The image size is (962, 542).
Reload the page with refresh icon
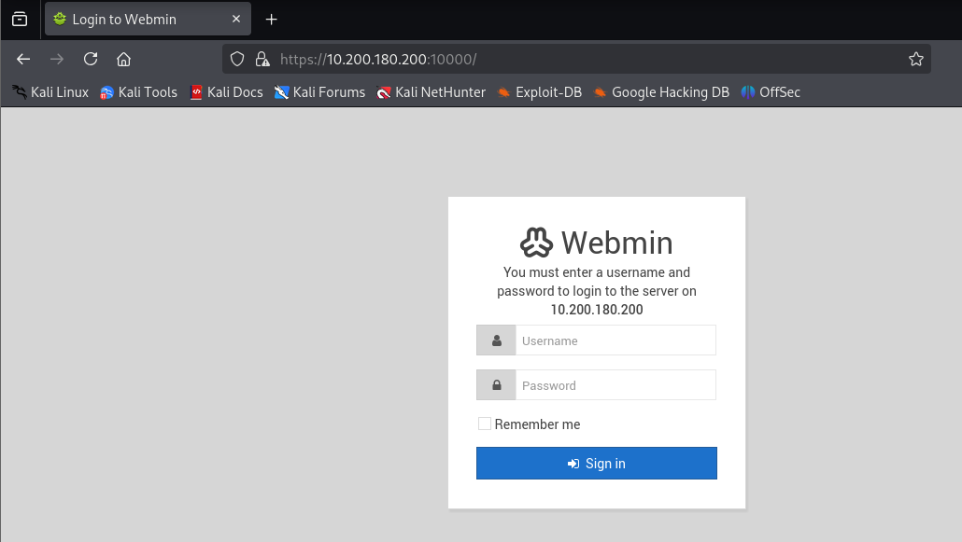[x=91, y=59]
